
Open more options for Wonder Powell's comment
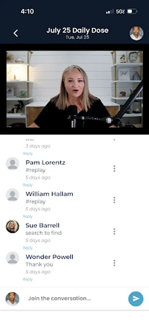(114, 263)
